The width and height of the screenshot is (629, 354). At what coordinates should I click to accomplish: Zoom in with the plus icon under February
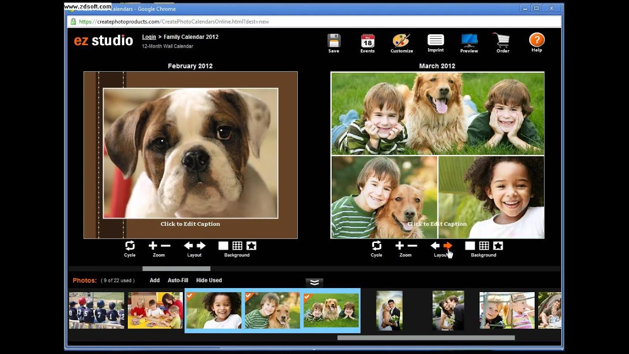tap(153, 245)
